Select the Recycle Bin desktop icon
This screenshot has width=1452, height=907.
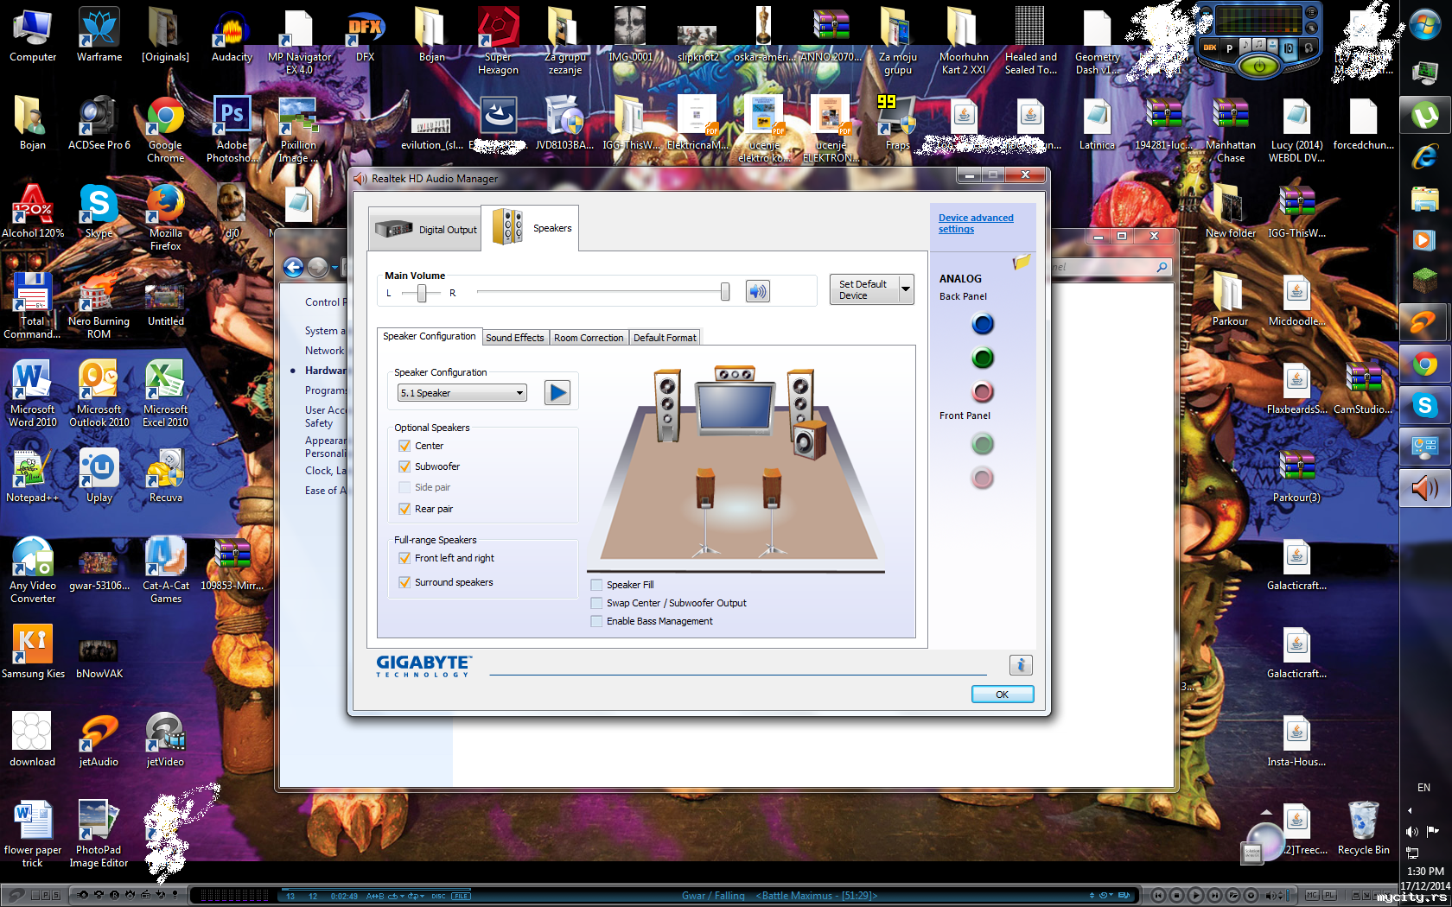1363,828
